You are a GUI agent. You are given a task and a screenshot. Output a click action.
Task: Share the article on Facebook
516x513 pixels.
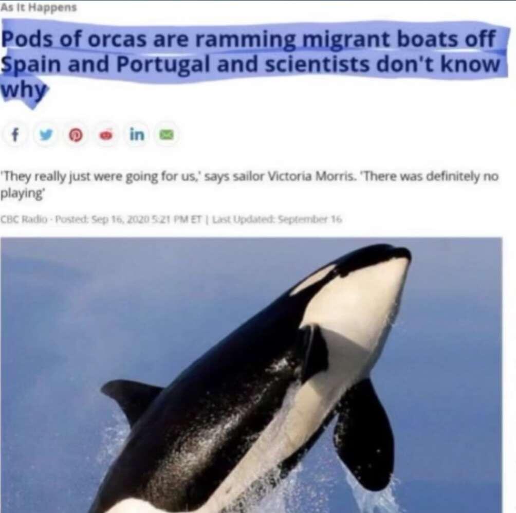pos(14,135)
